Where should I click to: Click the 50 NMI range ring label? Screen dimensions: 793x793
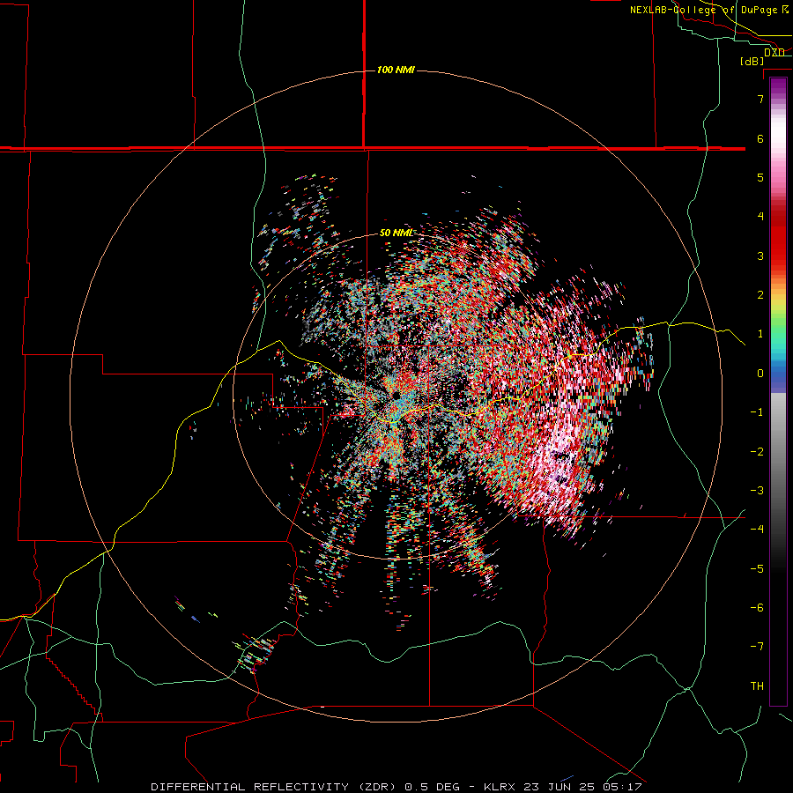396,233
